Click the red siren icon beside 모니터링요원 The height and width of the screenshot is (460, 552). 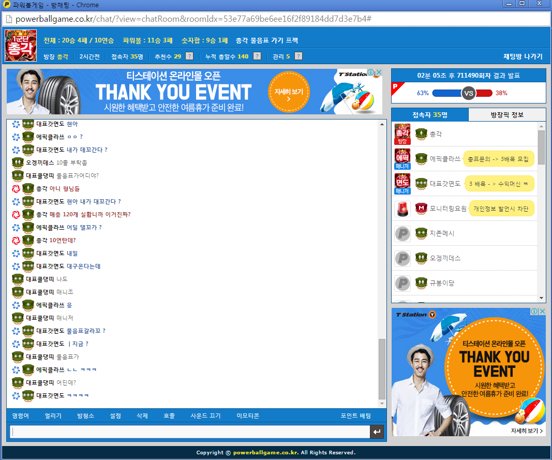(402, 209)
